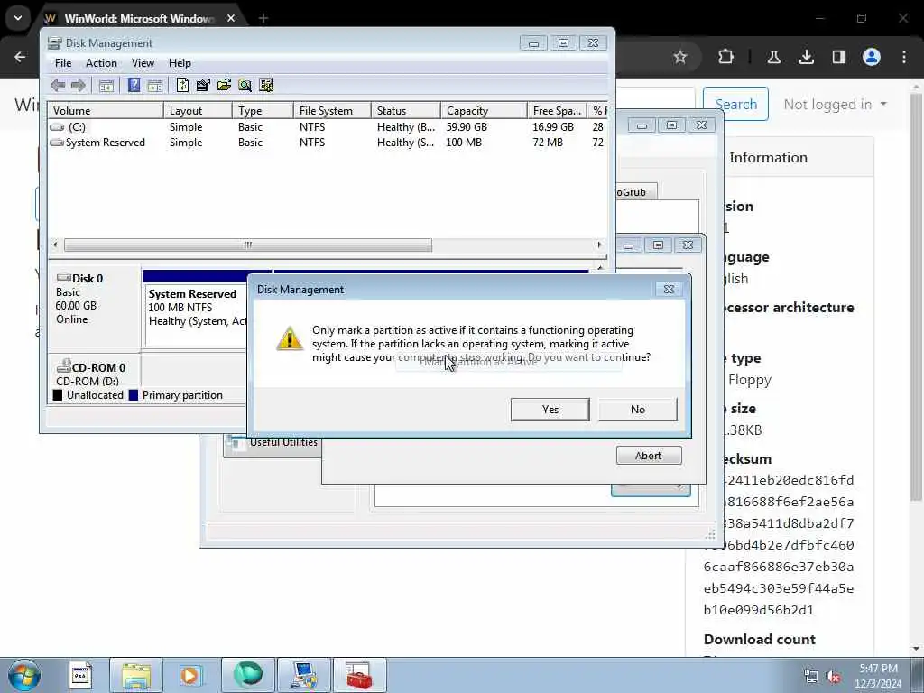924x693 pixels.
Task: Open a new browser tab with plus
Action: point(263,18)
